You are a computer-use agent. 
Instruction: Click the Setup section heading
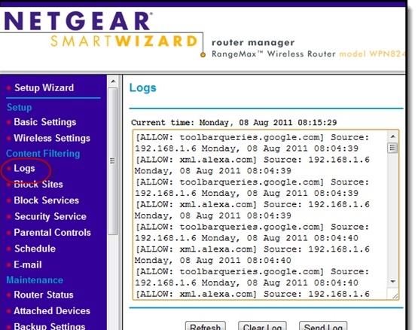(x=19, y=107)
